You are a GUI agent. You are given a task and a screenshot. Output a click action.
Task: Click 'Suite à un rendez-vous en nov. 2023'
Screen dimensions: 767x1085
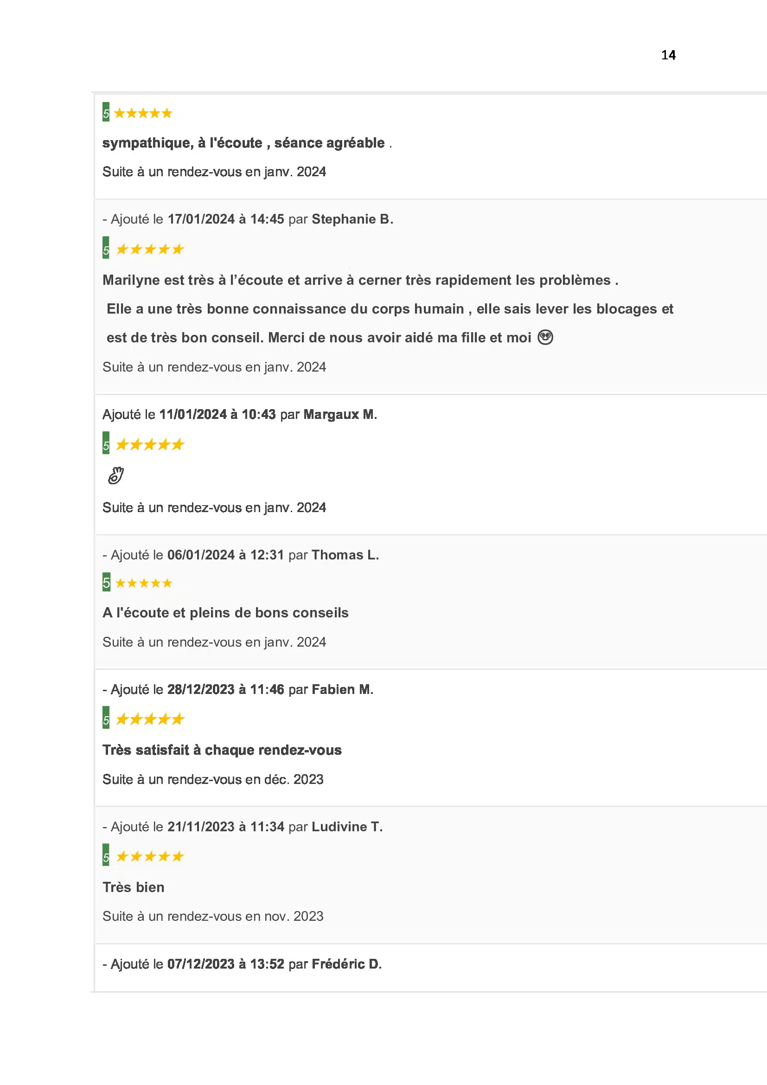(x=212, y=916)
